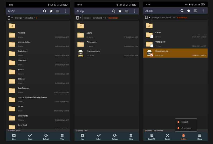Go to parent folder in the right screen
The width and height of the screenshot is (213, 144).
175,25
